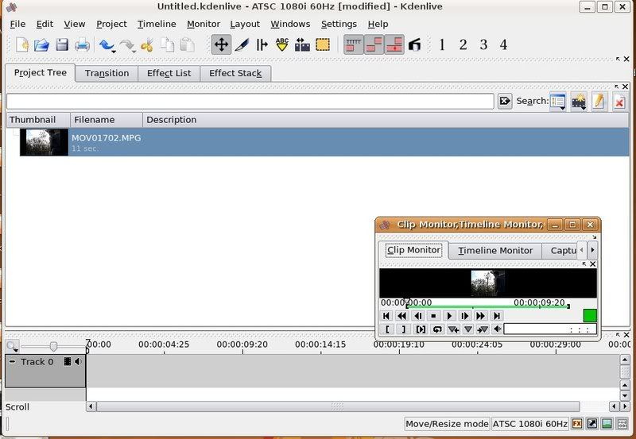Save the project using floppy icon
Screen dimensions: 636x439
pos(62,44)
